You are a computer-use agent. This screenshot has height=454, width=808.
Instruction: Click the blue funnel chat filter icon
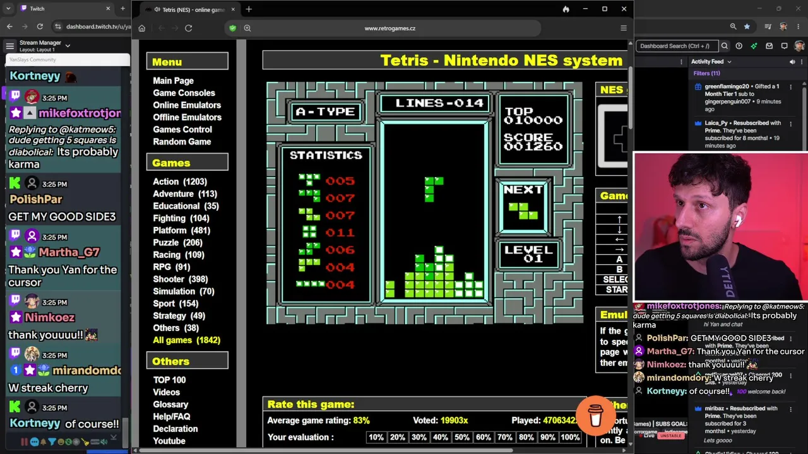pos(52,442)
